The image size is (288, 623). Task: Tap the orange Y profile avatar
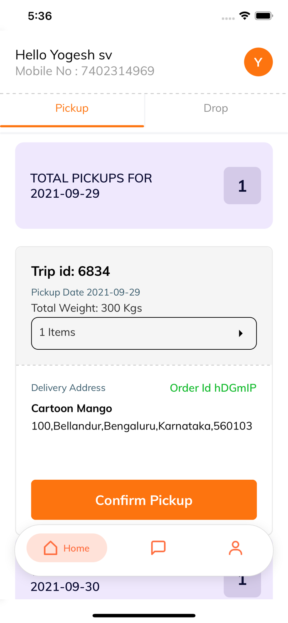(258, 62)
